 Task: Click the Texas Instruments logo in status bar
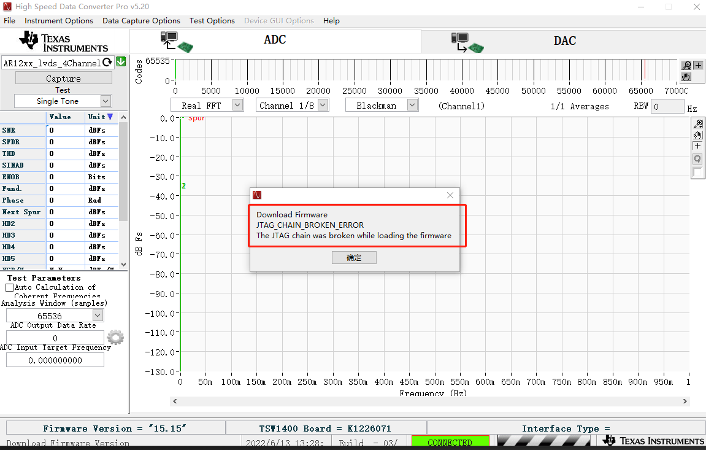(x=653, y=440)
